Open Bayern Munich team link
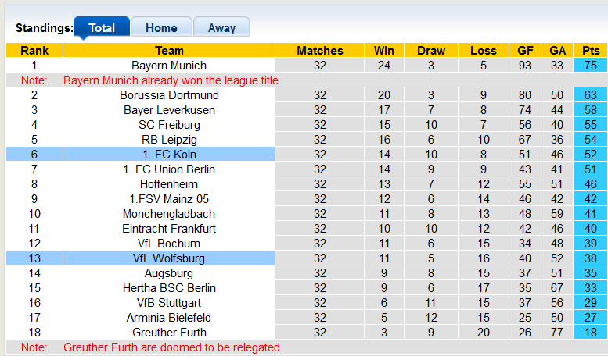 169,66
